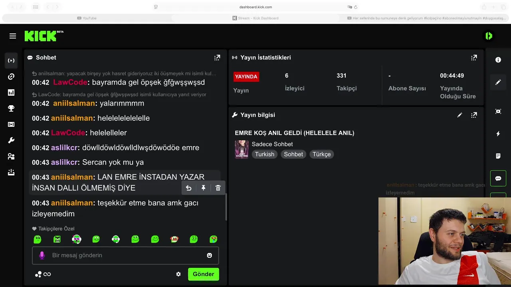Open the video clips sidebar icon
Image resolution: width=511 pixels, height=287 pixels.
point(11,124)
